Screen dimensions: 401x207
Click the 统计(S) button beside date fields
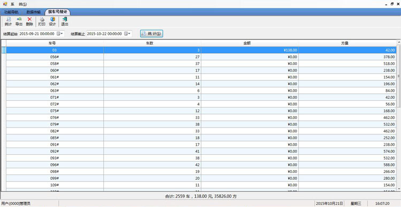[x=151, y=34]
